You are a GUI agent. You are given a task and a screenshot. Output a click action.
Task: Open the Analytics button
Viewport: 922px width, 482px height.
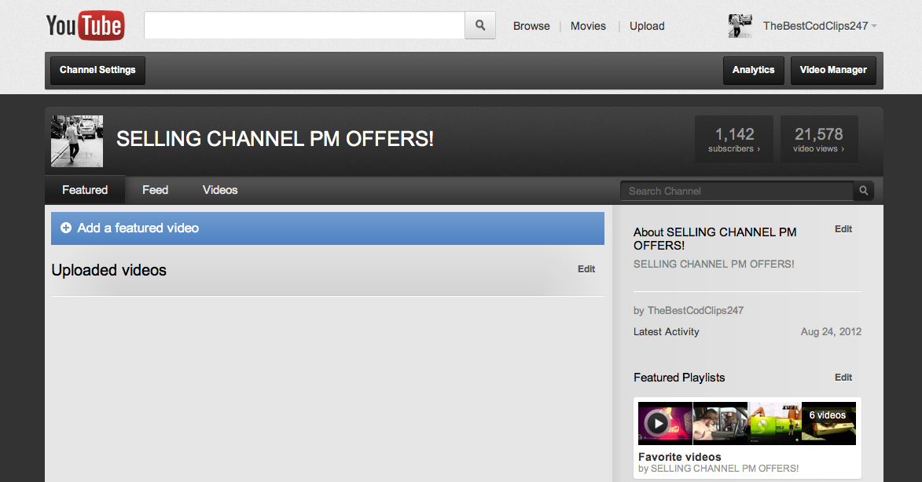pos(753,71)
